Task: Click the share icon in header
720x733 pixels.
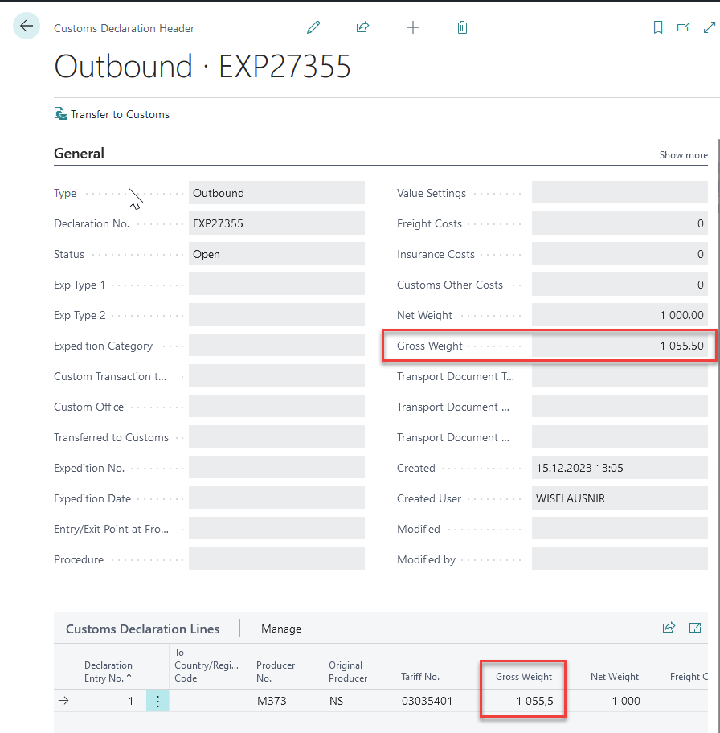Action: 362,27
